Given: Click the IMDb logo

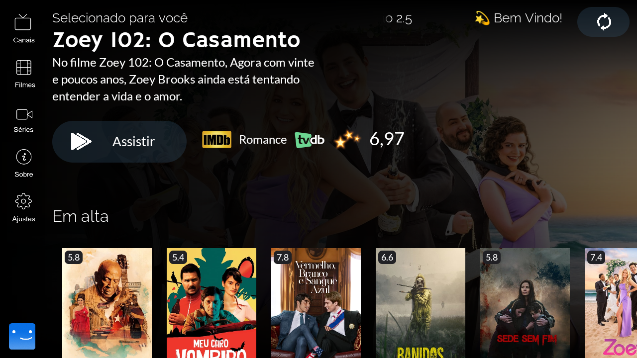Looking at the screenshot, I should (x=216, y=140).
